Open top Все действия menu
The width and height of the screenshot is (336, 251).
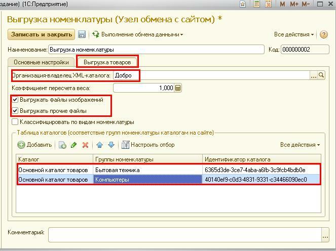[x=294, y=34]
